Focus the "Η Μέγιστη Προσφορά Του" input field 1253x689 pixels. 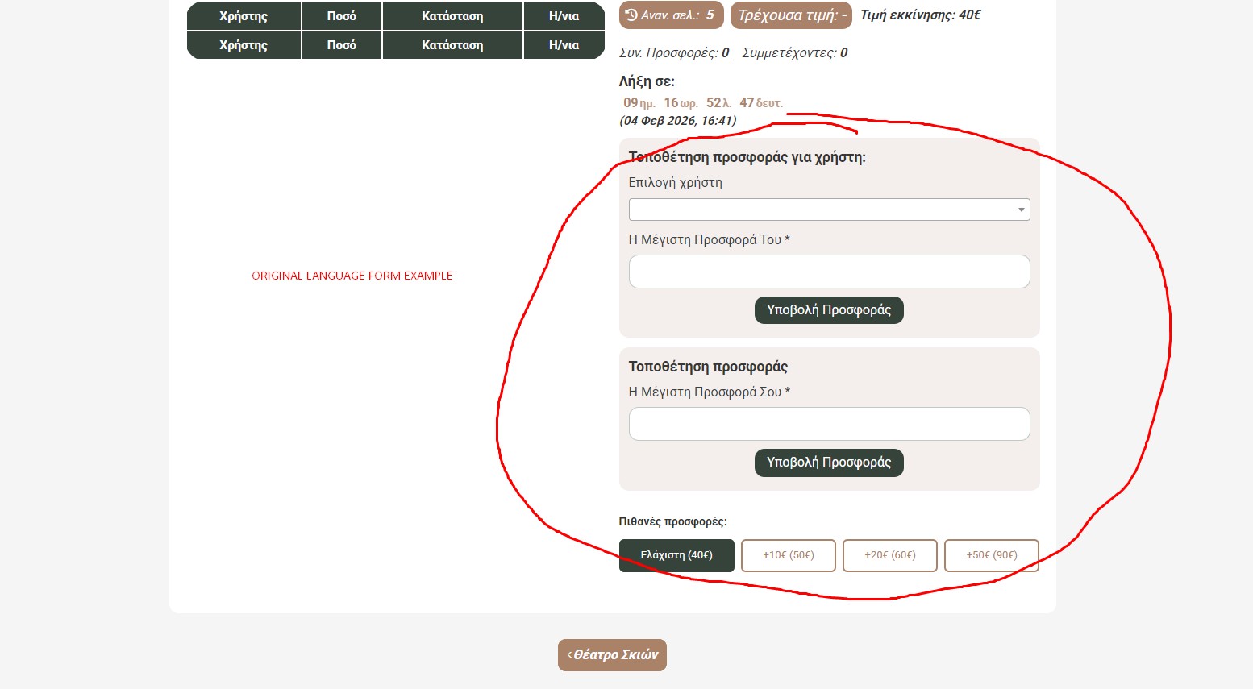pyautogui.click(x=829, y=272)
